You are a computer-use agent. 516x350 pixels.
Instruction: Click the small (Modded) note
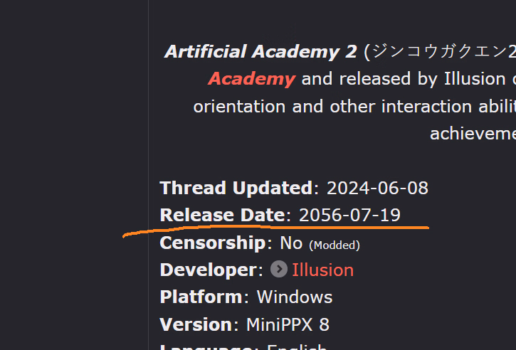click(335, 245)
